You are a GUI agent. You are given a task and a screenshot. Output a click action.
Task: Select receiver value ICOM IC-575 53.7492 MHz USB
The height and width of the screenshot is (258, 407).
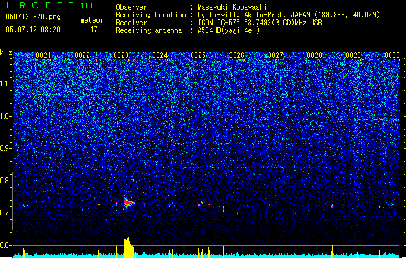259,23
